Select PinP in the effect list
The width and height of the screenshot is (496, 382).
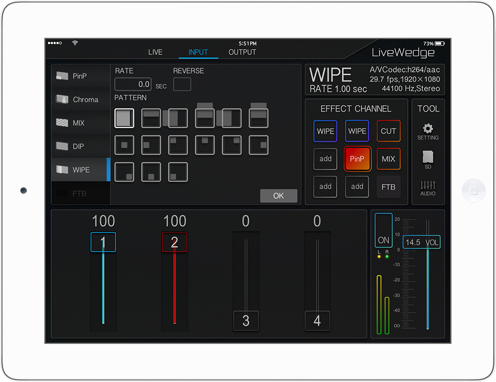click(80, 76)
